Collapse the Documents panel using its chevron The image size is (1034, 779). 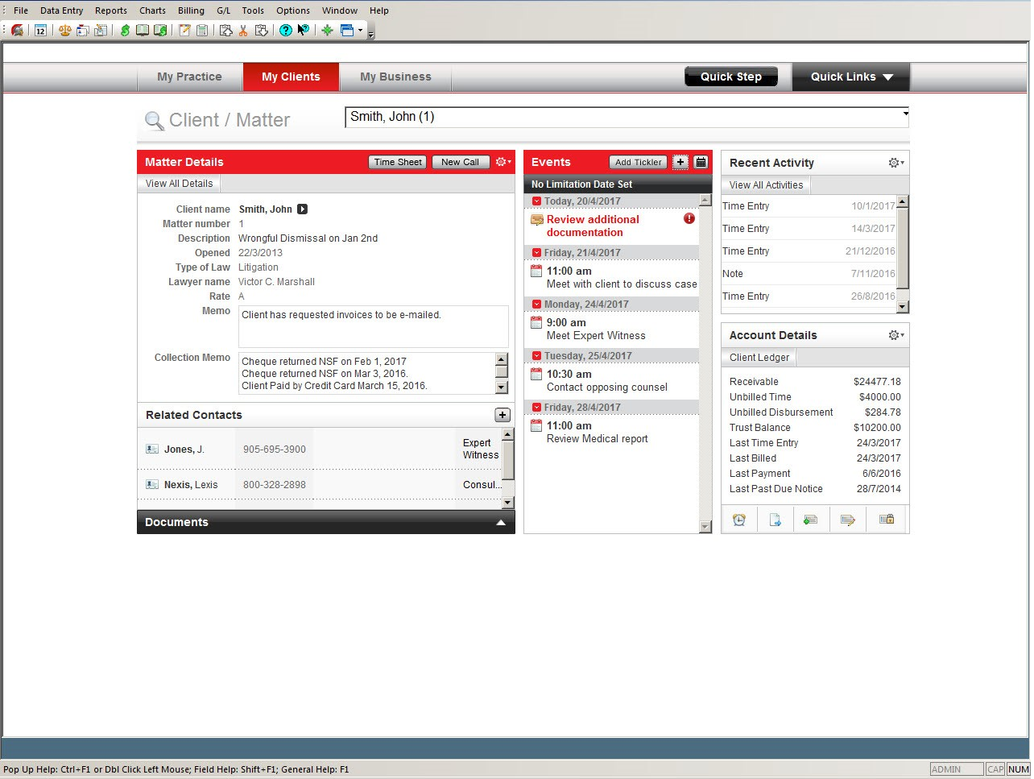pyautogui.click(x=502, y=522)
